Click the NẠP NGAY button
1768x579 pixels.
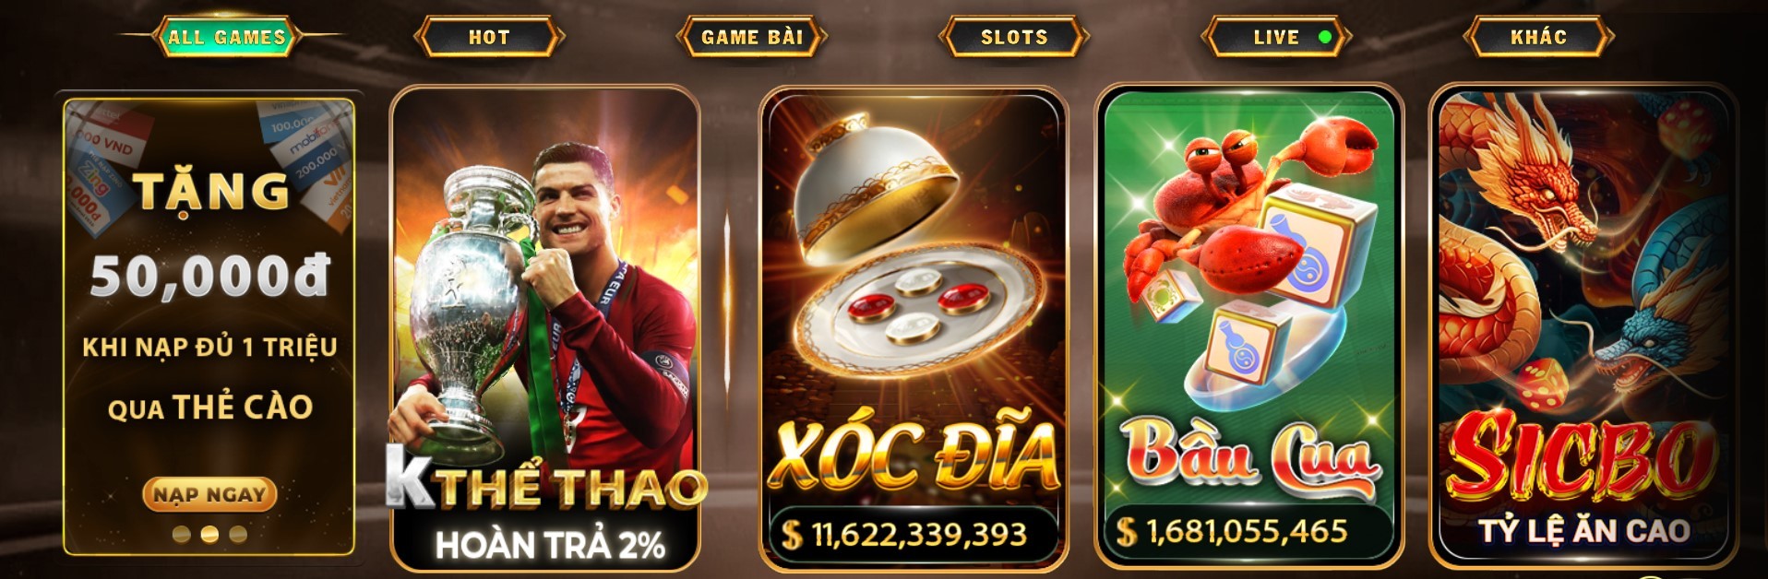point(209,494)
